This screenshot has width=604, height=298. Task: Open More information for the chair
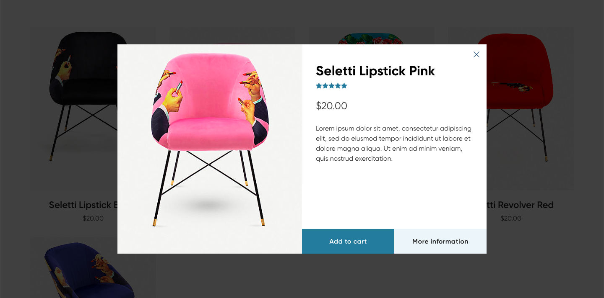[x=440, y=241]
